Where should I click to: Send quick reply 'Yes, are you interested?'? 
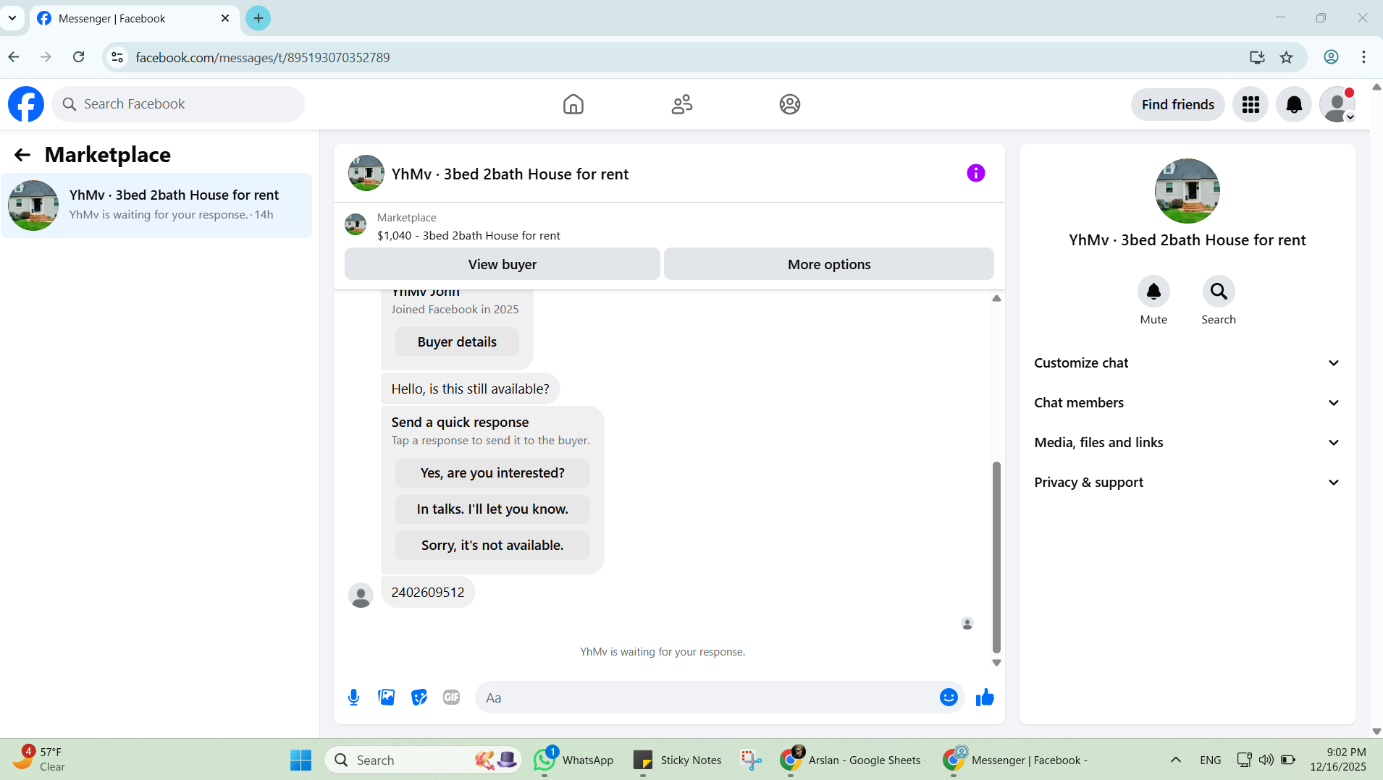coord(492,473)
